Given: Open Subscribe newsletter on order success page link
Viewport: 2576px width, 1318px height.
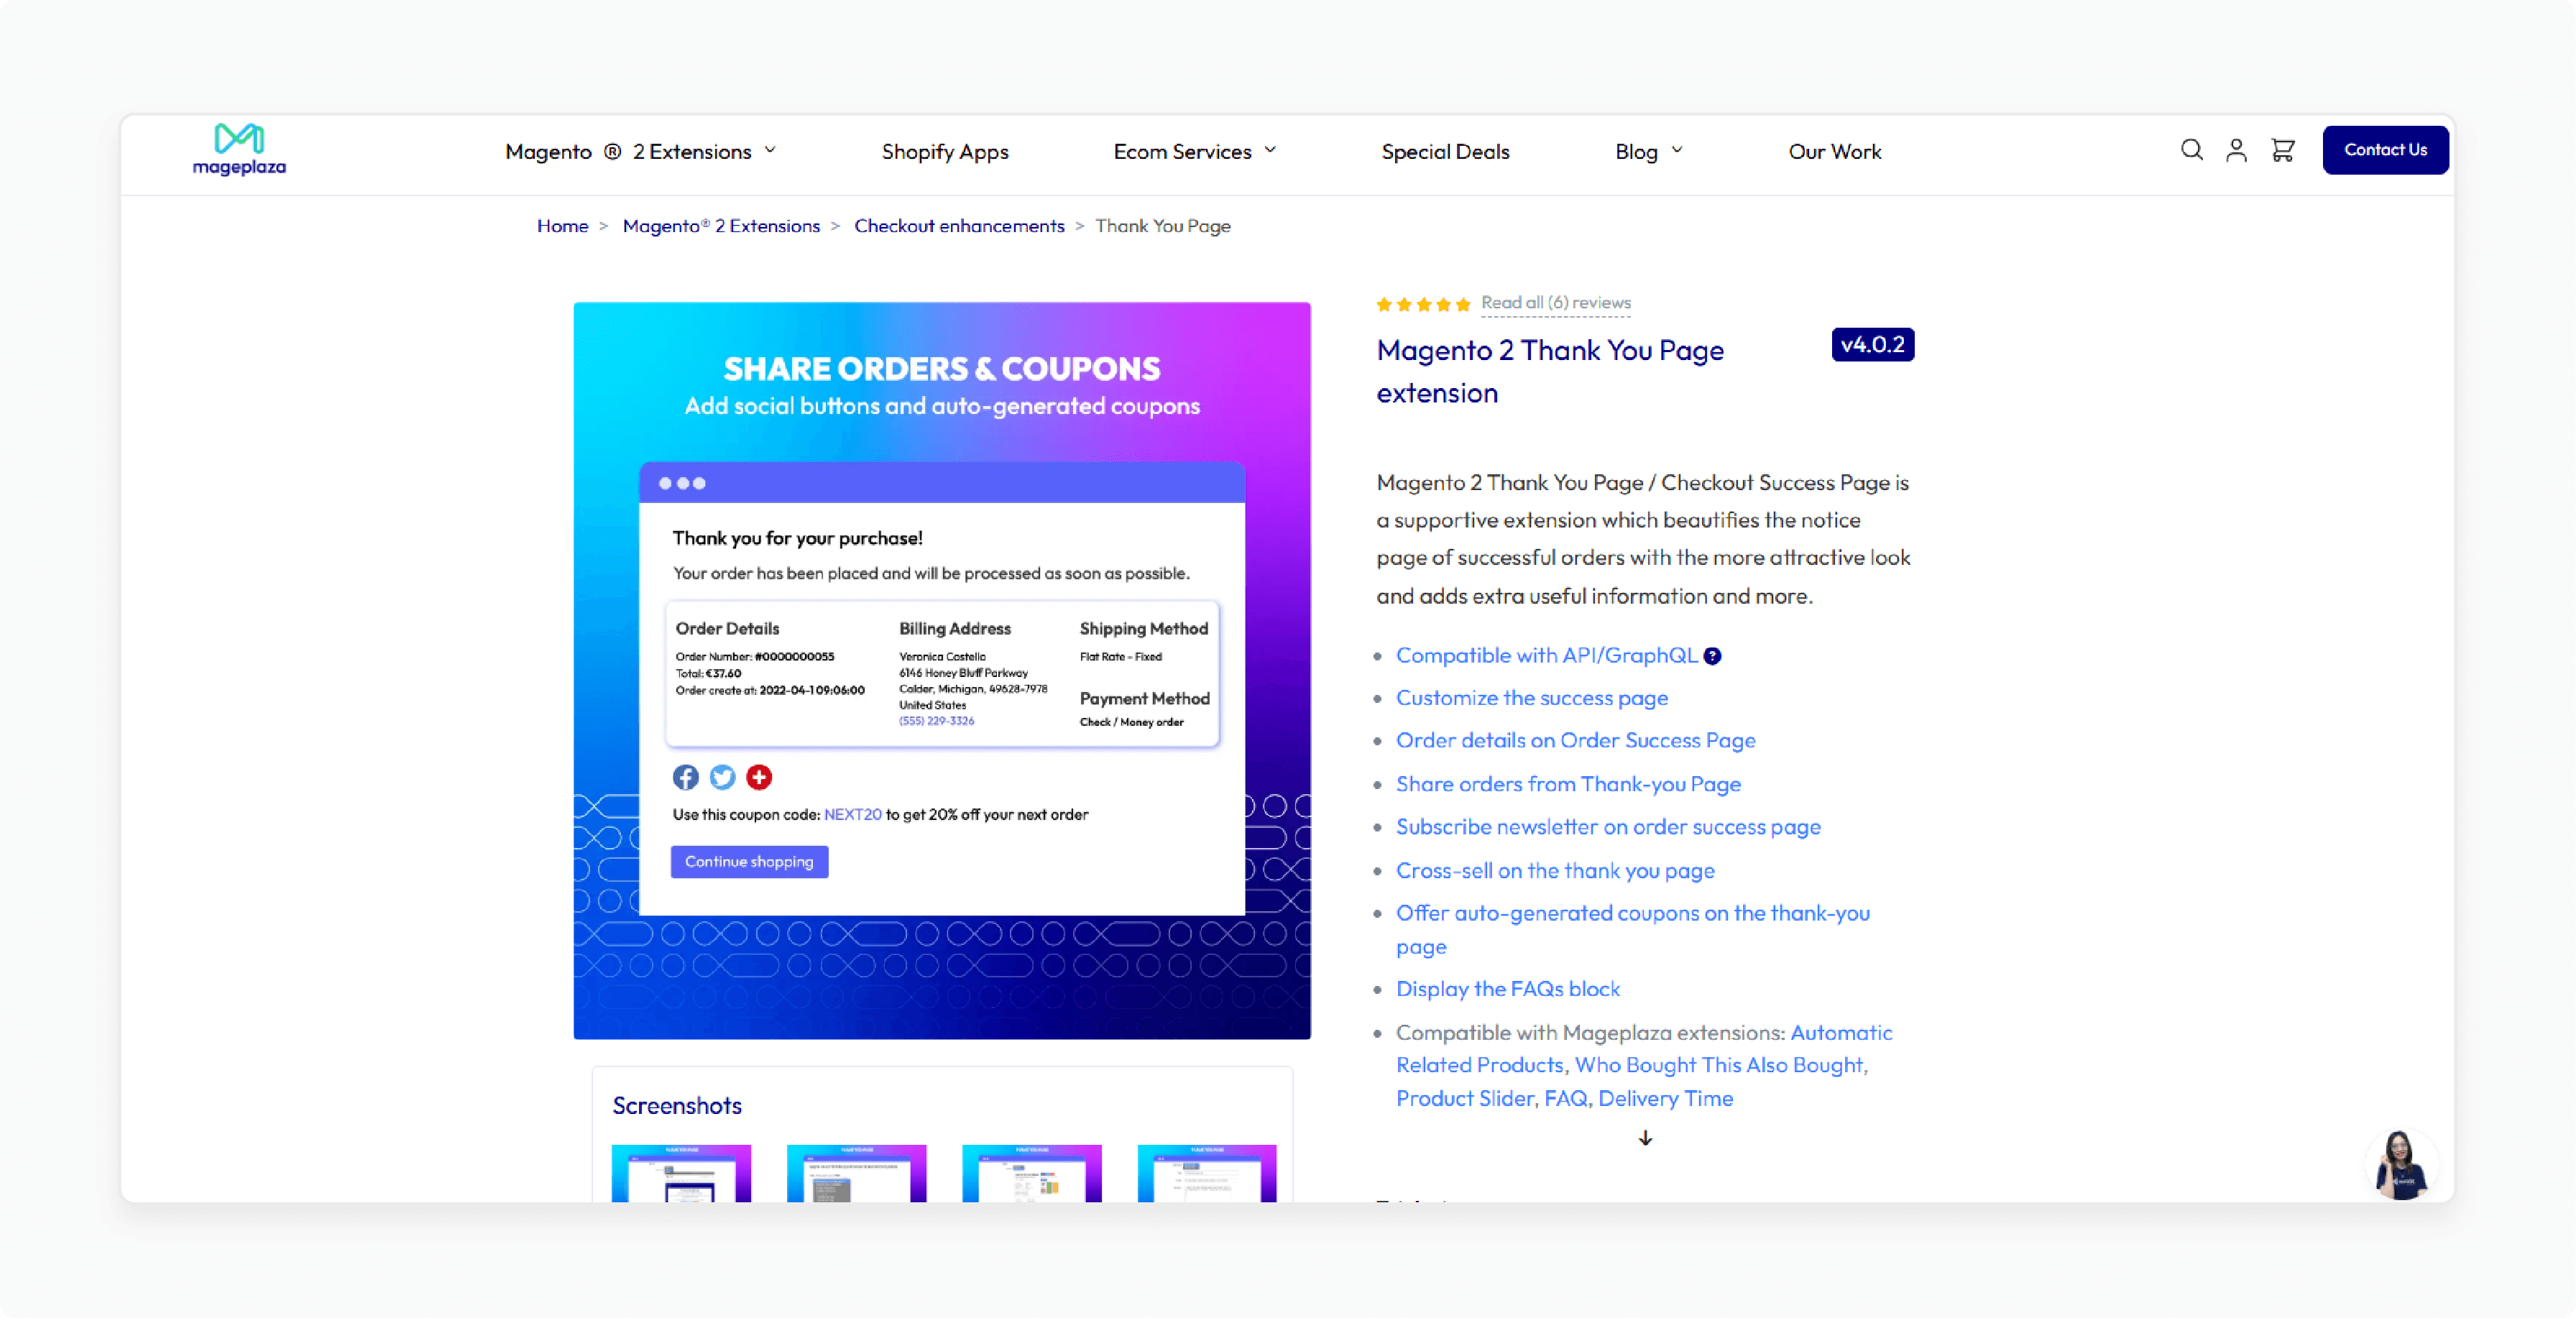Looking at the screenshot, I should click(x=1608, y=827).
